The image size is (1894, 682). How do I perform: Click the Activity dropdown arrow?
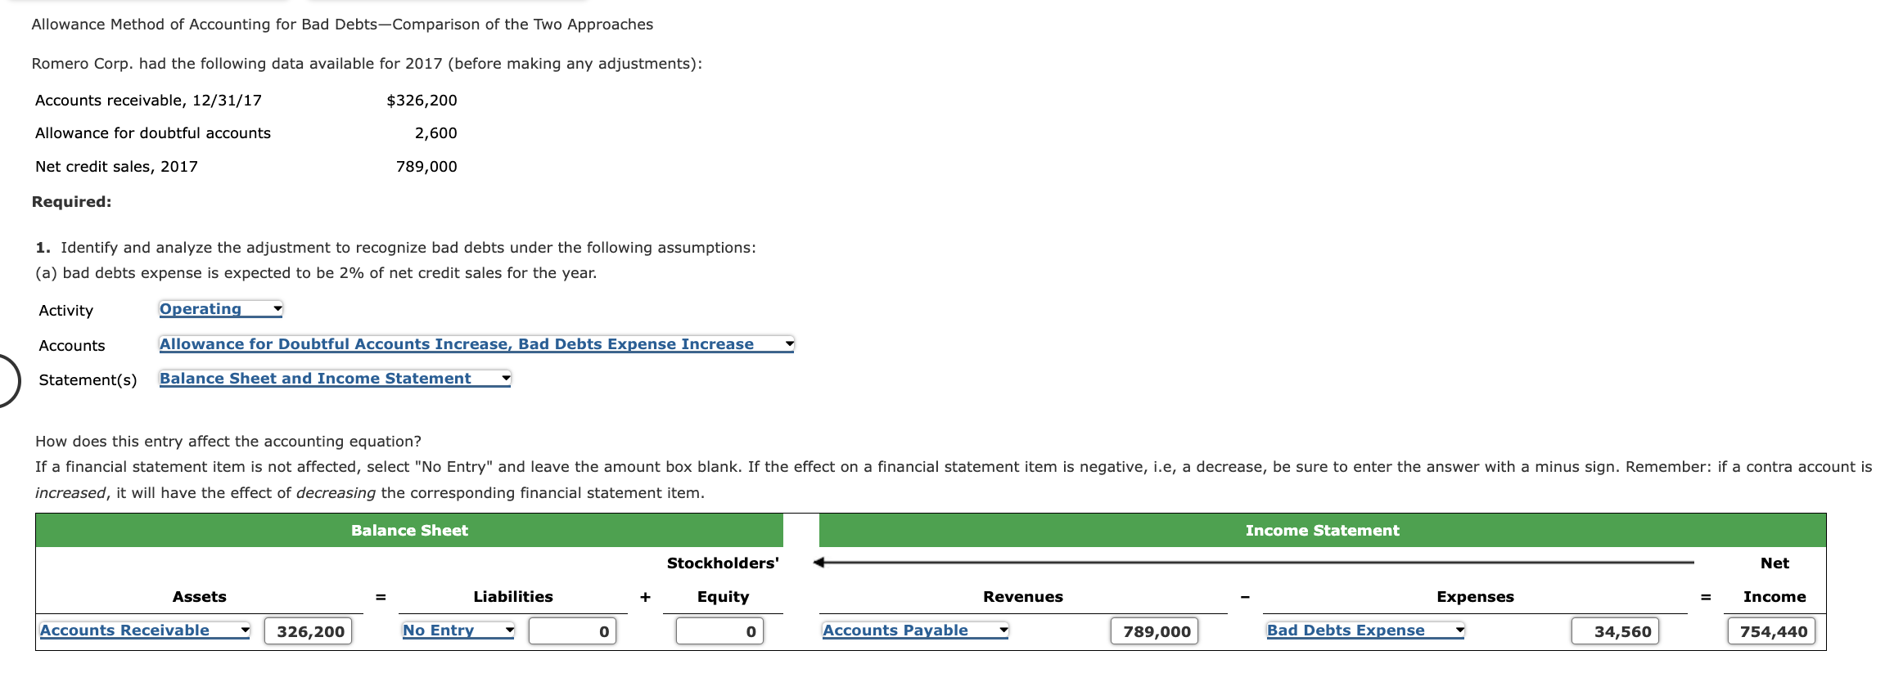276,308
